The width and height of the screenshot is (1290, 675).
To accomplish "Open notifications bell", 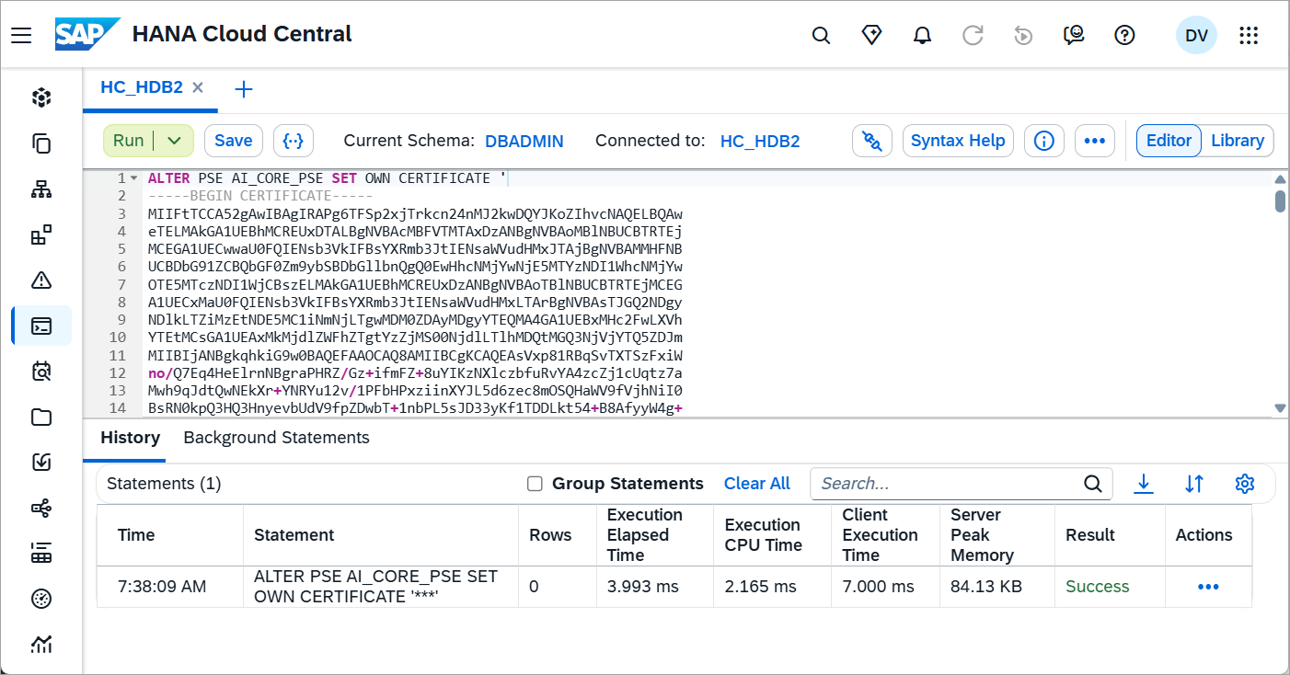I will click(922, 35).
